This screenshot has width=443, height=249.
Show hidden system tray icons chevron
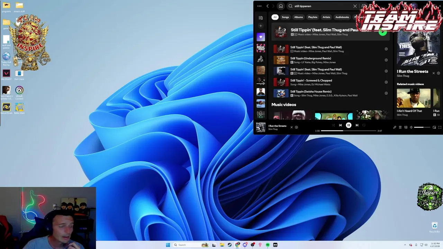(405, 245)
